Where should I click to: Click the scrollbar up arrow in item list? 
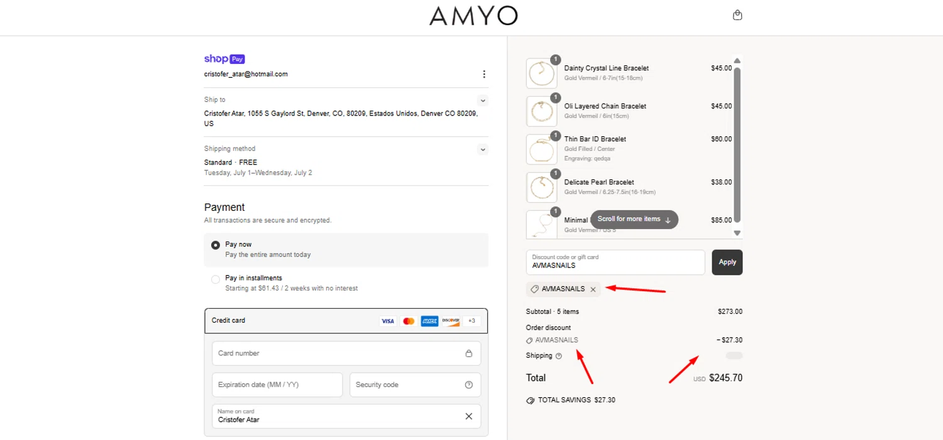point(737,61)
